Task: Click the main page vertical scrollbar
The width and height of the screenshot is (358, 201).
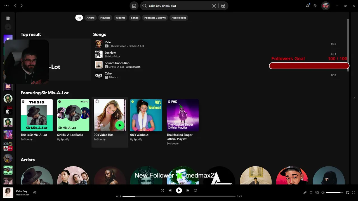Action: [348, 45]
